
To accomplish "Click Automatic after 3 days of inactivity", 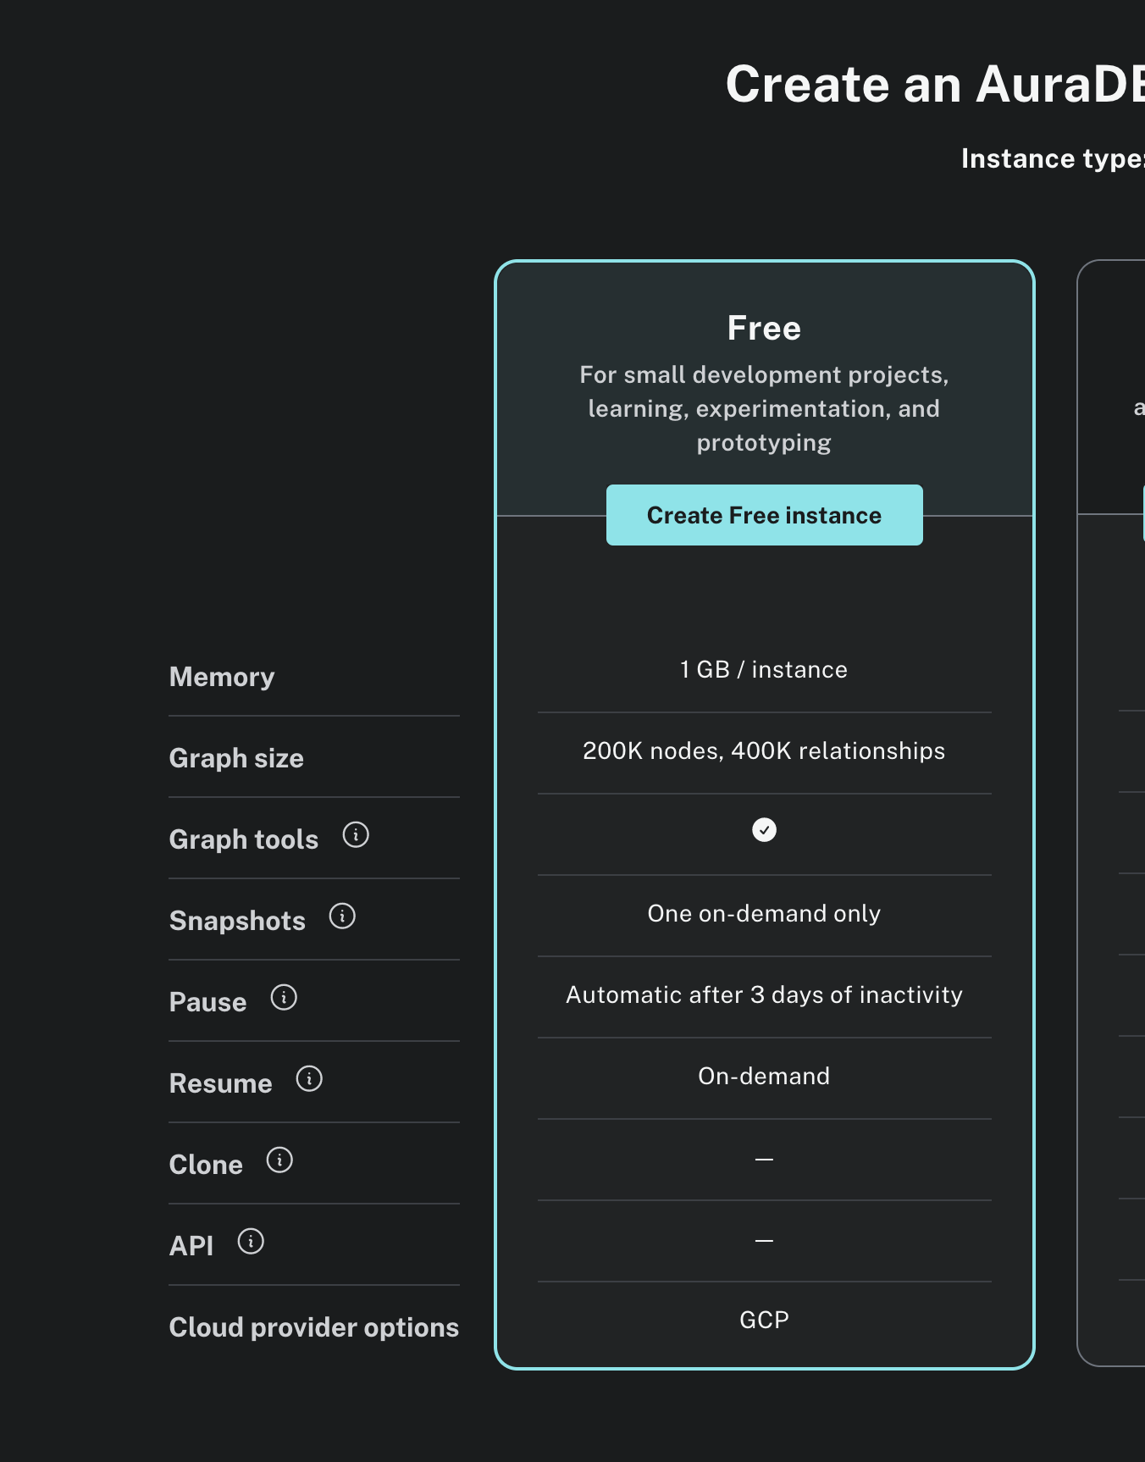I will [764, 995].
